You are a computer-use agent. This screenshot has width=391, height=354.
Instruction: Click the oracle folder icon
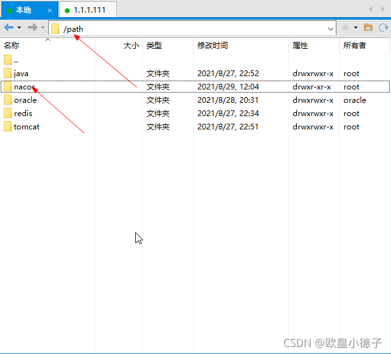[x=8, y=100]
